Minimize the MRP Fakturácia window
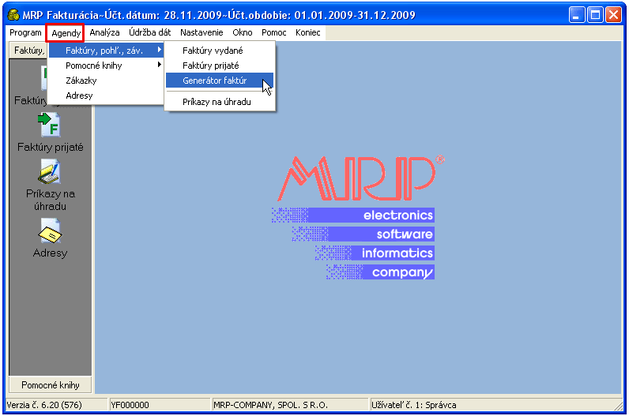 [x=576, y=15]
